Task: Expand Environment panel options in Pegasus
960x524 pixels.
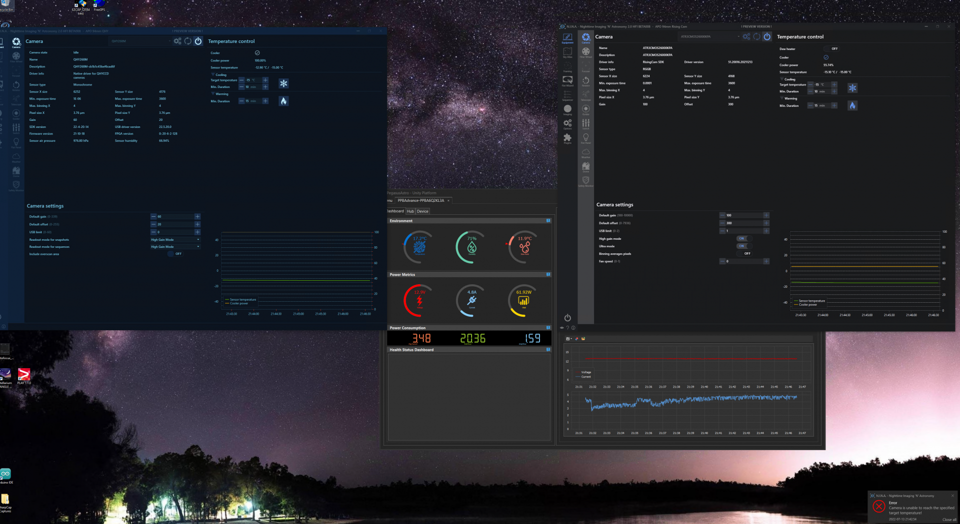Action: coord(548,220)
